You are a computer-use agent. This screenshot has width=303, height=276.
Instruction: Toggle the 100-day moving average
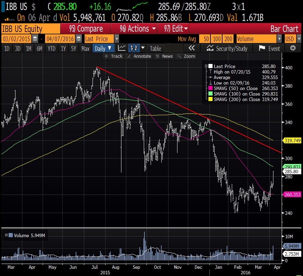pos(216,39)
